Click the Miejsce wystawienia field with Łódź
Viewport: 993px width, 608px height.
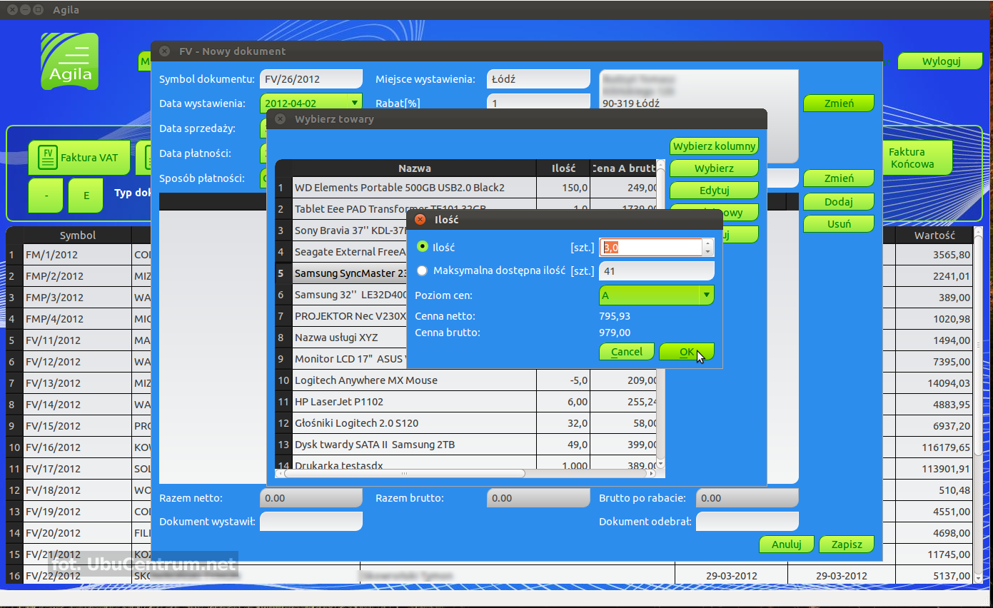(x=538, y=79)
